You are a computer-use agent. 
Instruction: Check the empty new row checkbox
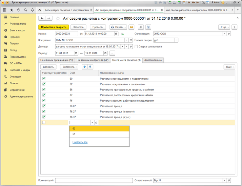[x=44, y=123]
